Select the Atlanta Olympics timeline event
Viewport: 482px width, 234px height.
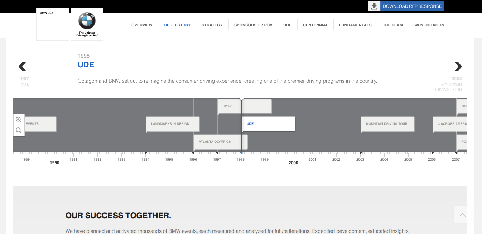tap(221, 142)
